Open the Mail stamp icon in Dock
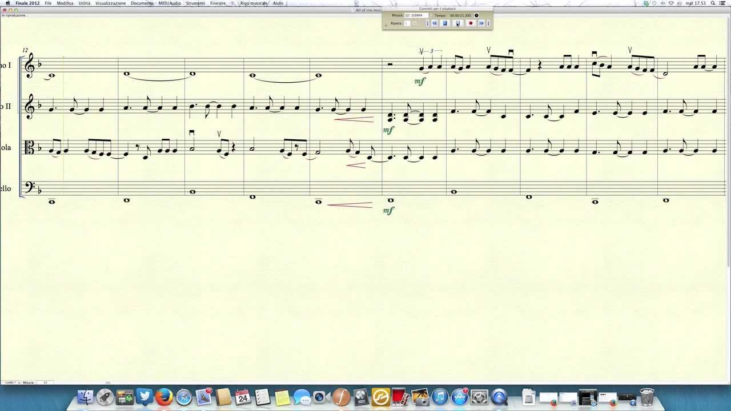Image resolution: width=731 pixels, height=411 pixels. [x=204, y=397]
